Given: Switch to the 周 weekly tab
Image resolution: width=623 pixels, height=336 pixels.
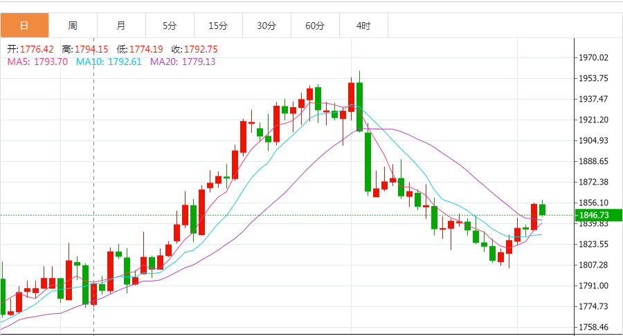Looking at the screenshot, I should (x=73, y=26).
